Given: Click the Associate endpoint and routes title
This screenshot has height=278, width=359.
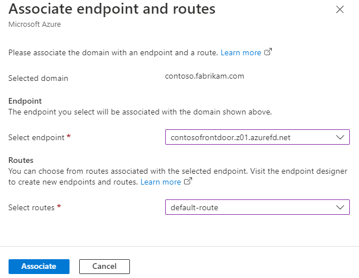Looking at the screenshot, I should (112, 9).
